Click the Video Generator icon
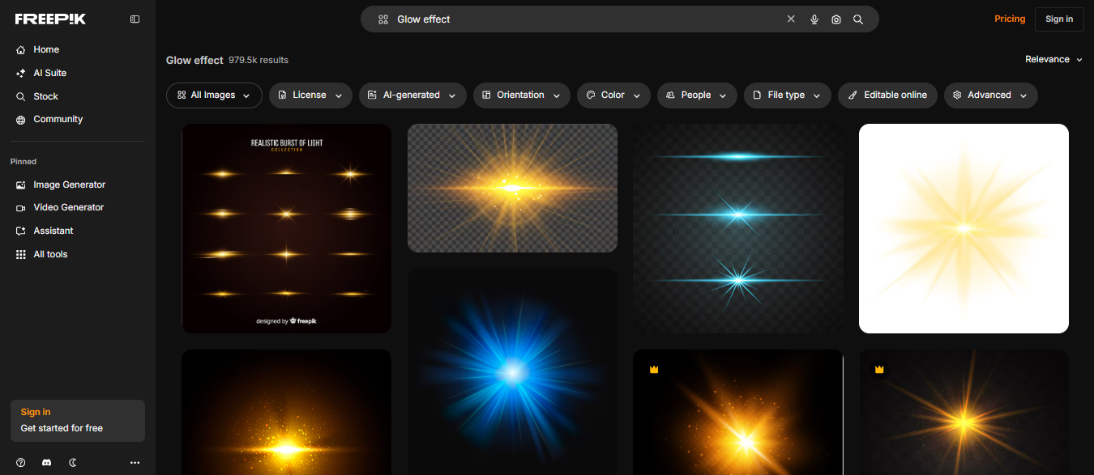This screenshot has width=1094, height=475. point(21,208)
